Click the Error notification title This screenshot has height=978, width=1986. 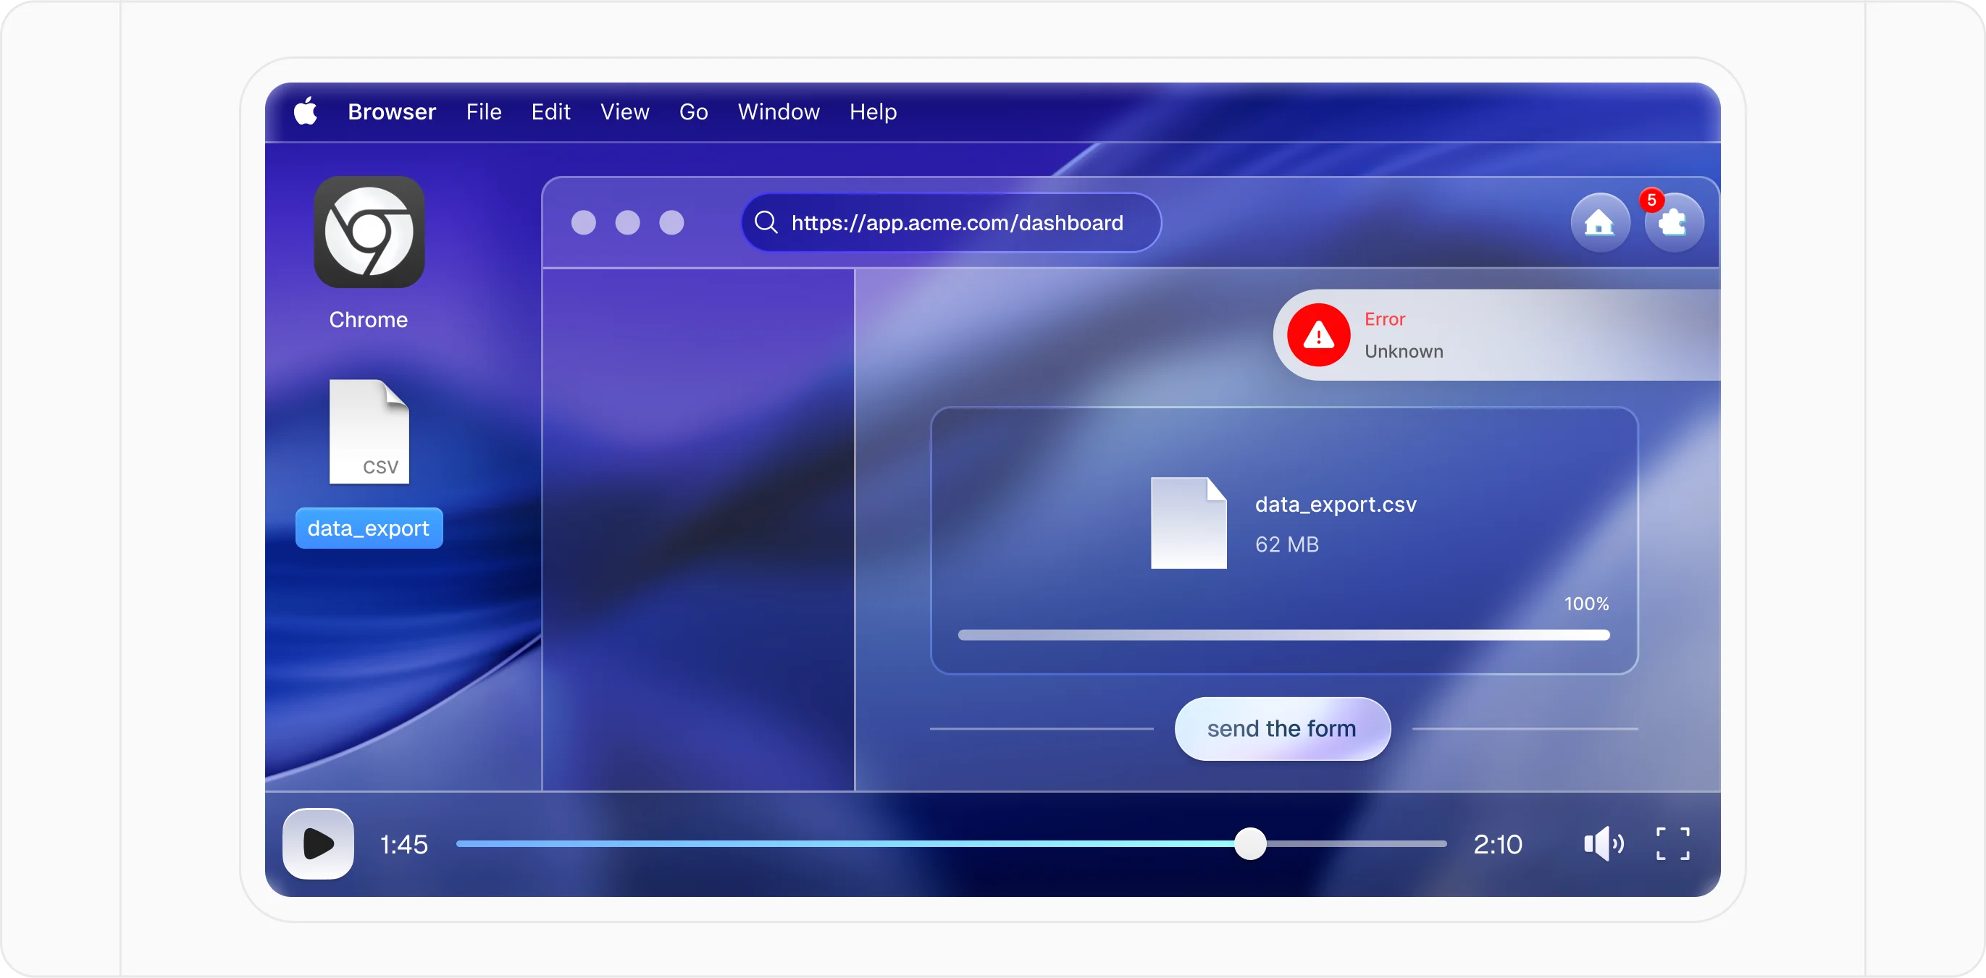pos(1385,319)
